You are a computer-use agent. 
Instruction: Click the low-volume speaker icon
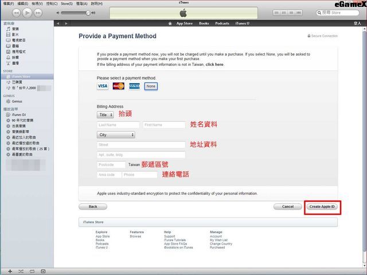tap(58, 13)
